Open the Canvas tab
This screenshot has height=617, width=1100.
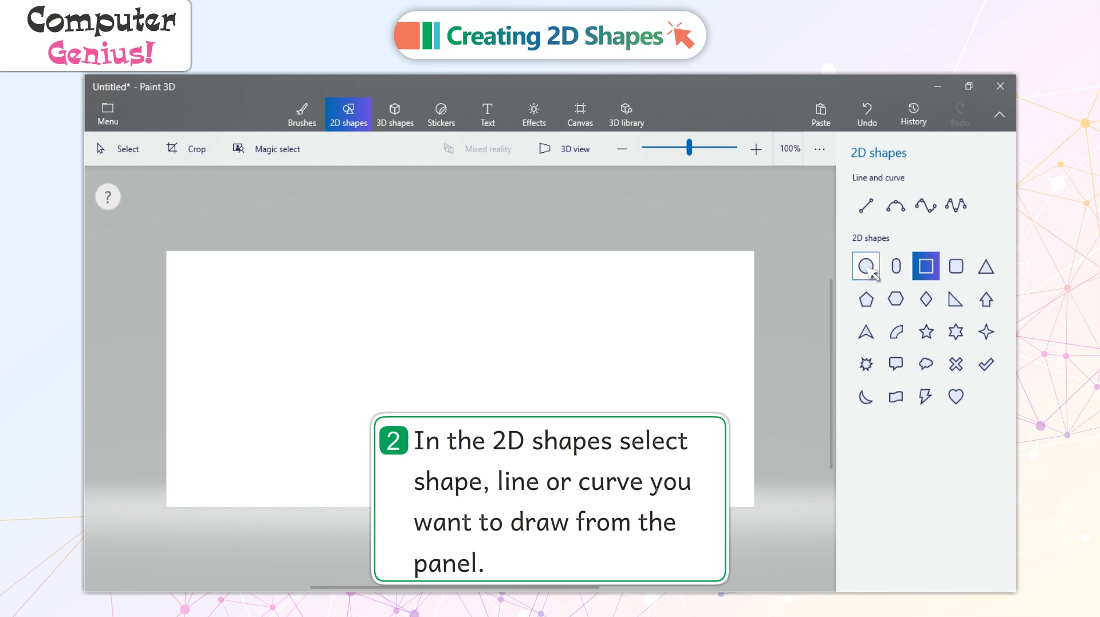(x=580, y=114)
